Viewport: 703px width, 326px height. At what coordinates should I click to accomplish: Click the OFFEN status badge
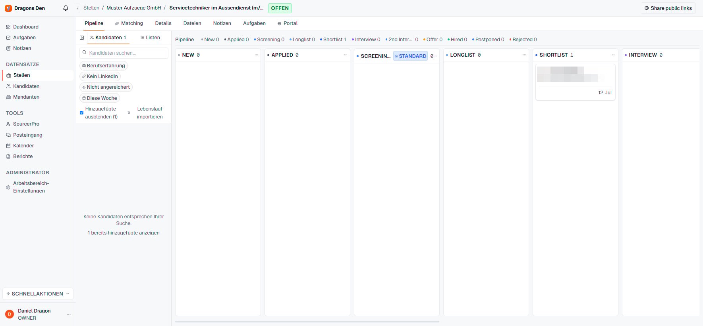tap(280, 8)
